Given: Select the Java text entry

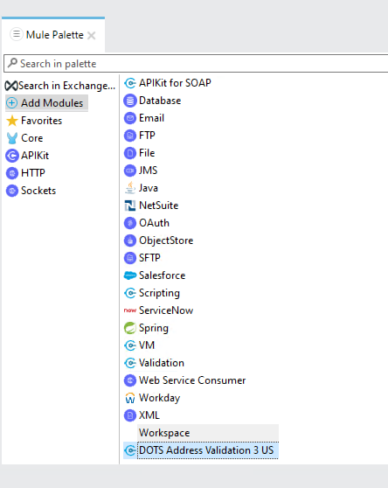Looking at the screenshot, I should click(149, 188).
